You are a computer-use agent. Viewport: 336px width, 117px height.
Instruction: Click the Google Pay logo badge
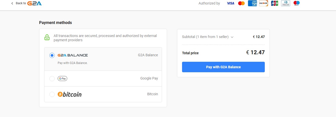tap(62, 78)
